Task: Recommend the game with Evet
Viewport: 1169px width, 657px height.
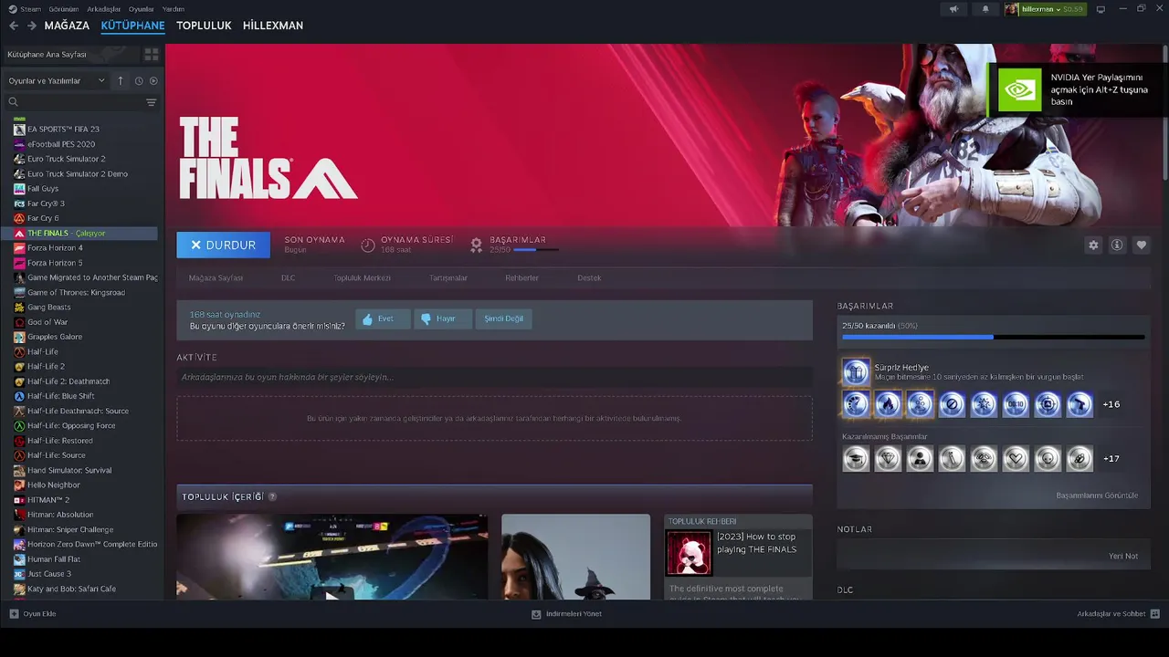Action: (x=382, y=318)
